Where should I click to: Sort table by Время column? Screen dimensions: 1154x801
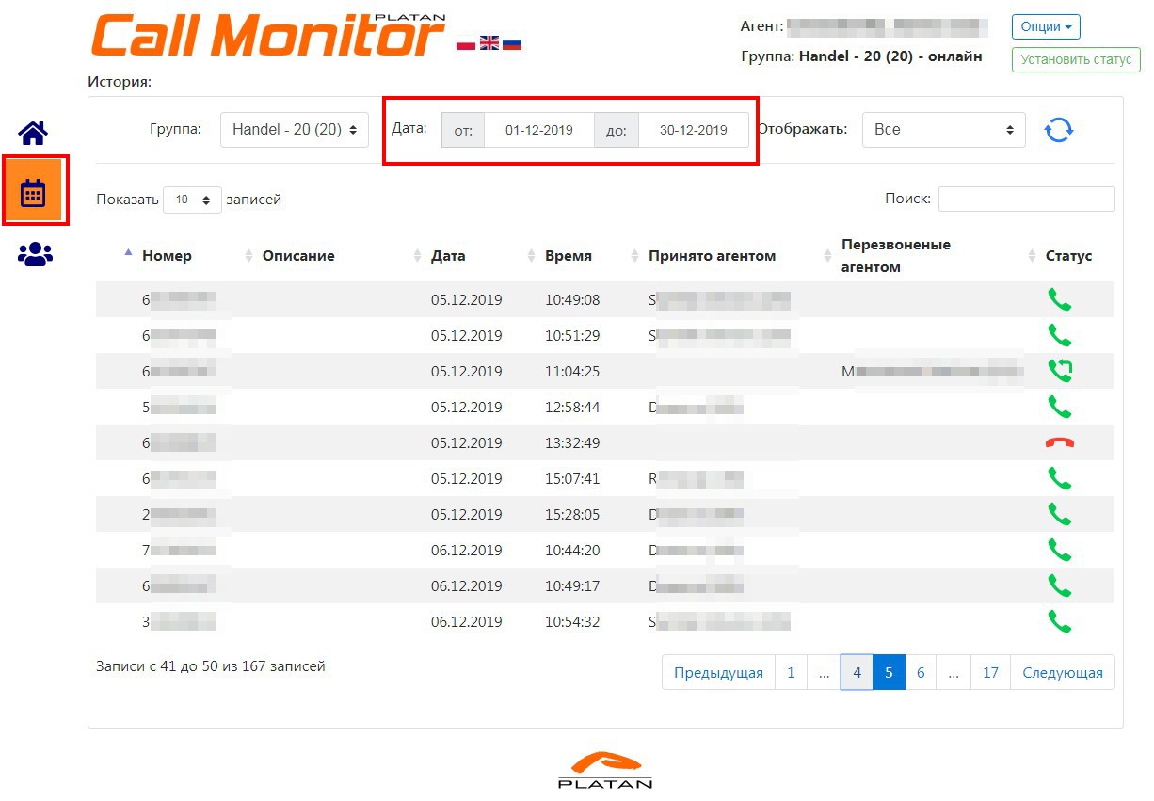[569, 256]
